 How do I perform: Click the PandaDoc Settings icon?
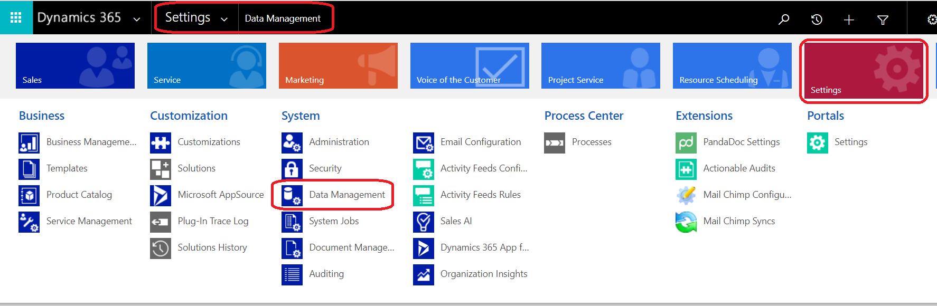tap(686, 143)
